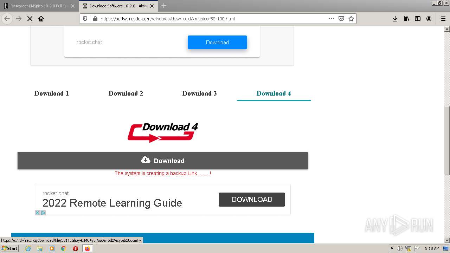Open tracking protection shield icon
The image size is (450, 253).
pyautogui.click(x=85, y=19)
